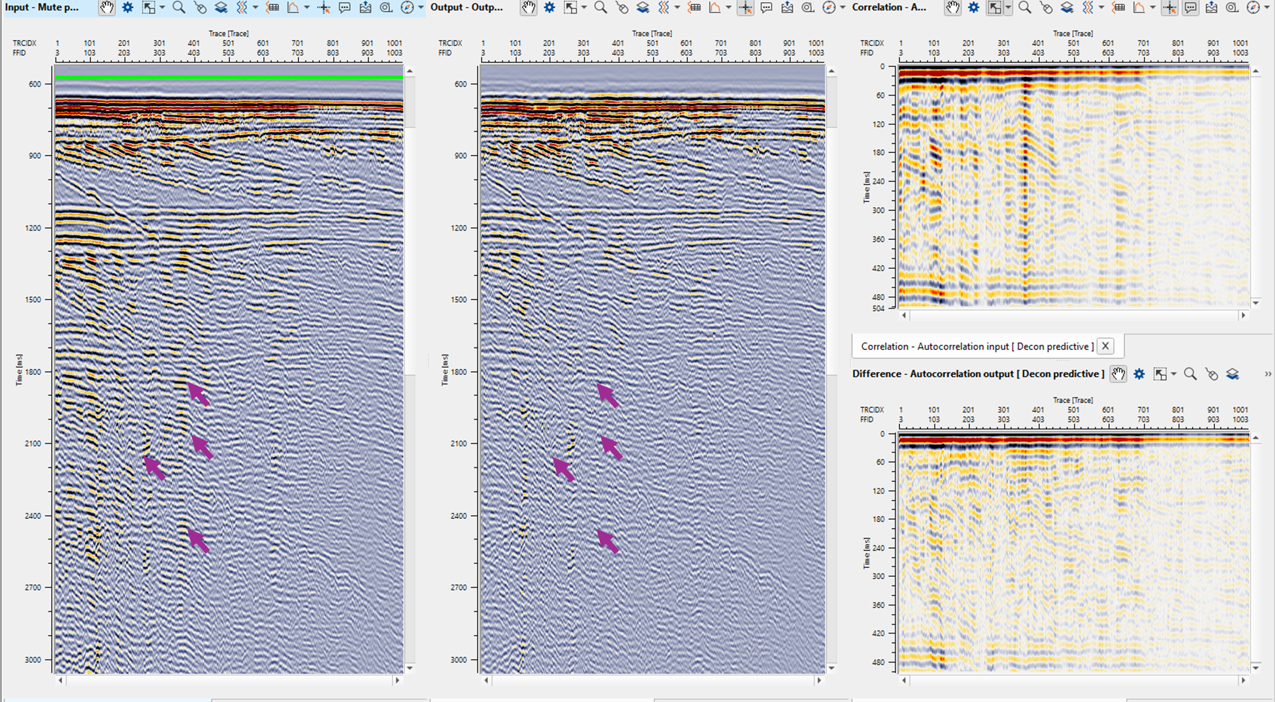Image resolution: width=1275 pixels, height=702 pixels.
Task: Toggle hand tool in Correlation panel toolbar
Action: tap(952, 8)
